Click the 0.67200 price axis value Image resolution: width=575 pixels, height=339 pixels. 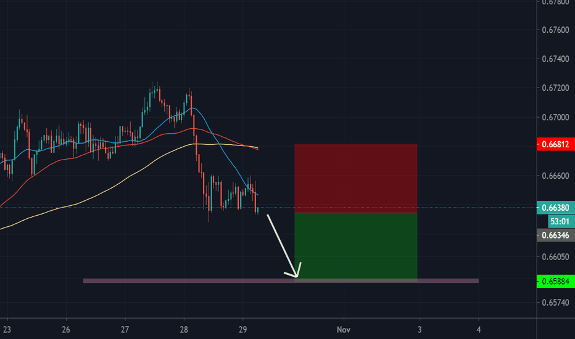click(555, 88)
